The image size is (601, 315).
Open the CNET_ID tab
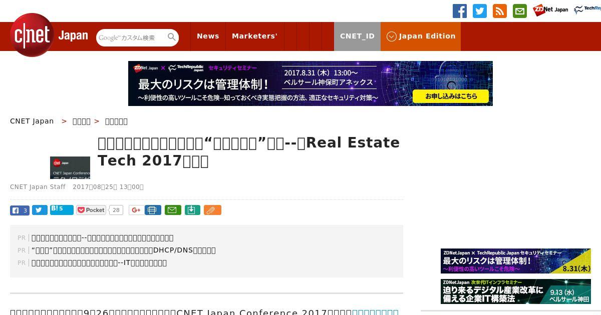357,36
